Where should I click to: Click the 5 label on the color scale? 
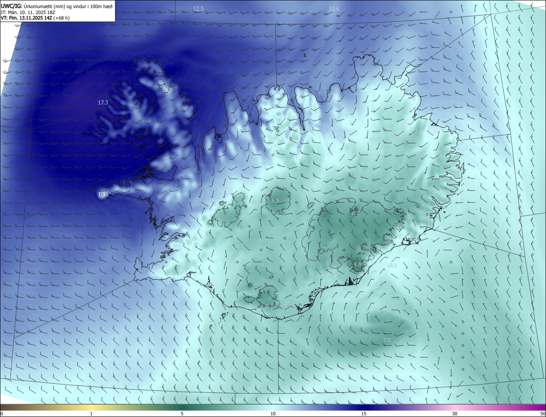pos(182,414)
